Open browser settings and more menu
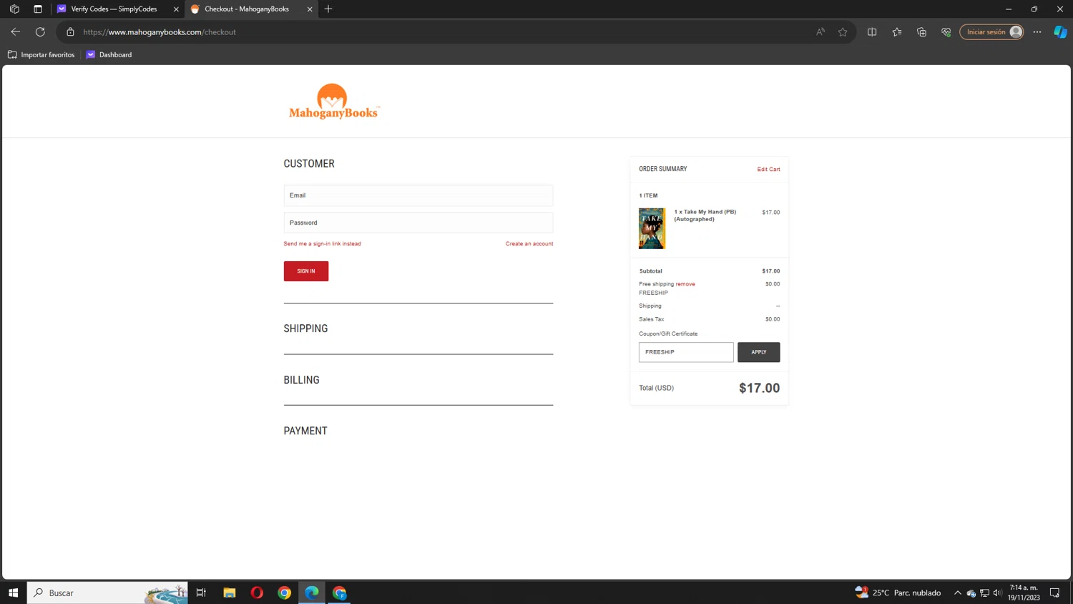1073x604 pixels. tap(1037, 31)
